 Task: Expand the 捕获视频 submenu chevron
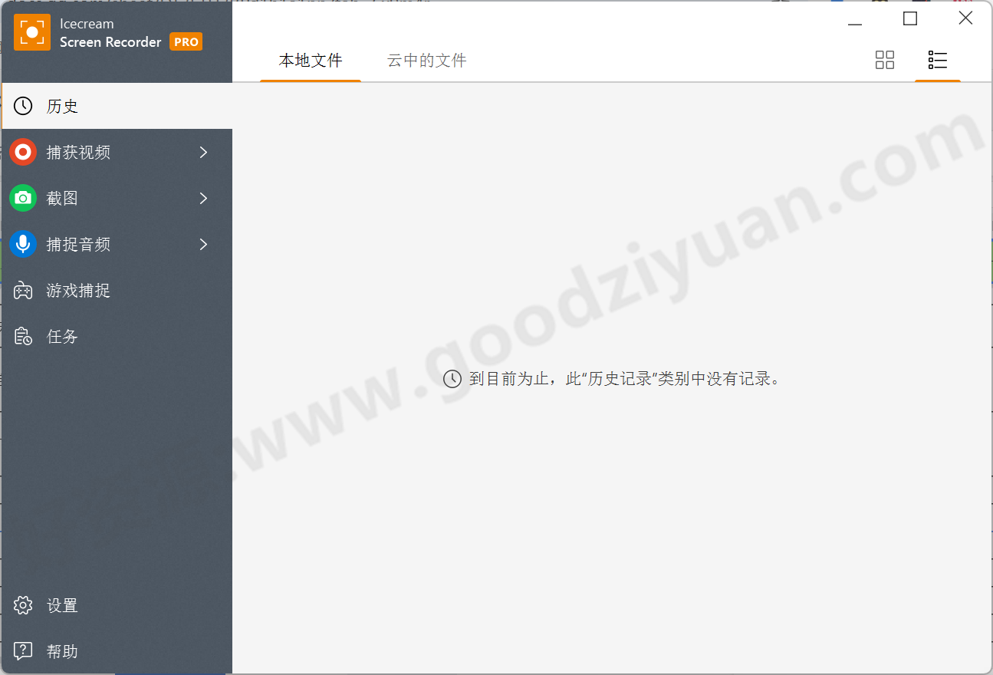(x=203, y=152)
